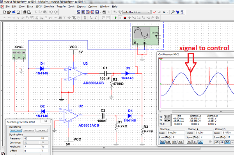Click the XFG1 function generator instrument
Viewport: 234px width, 155px height.
(x=19, y=55)
